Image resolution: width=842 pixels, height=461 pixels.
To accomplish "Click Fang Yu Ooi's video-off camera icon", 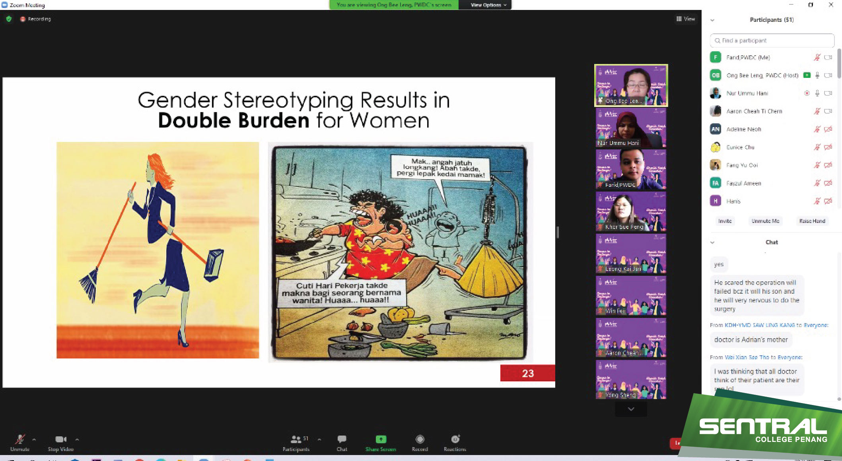I will 828,165.
